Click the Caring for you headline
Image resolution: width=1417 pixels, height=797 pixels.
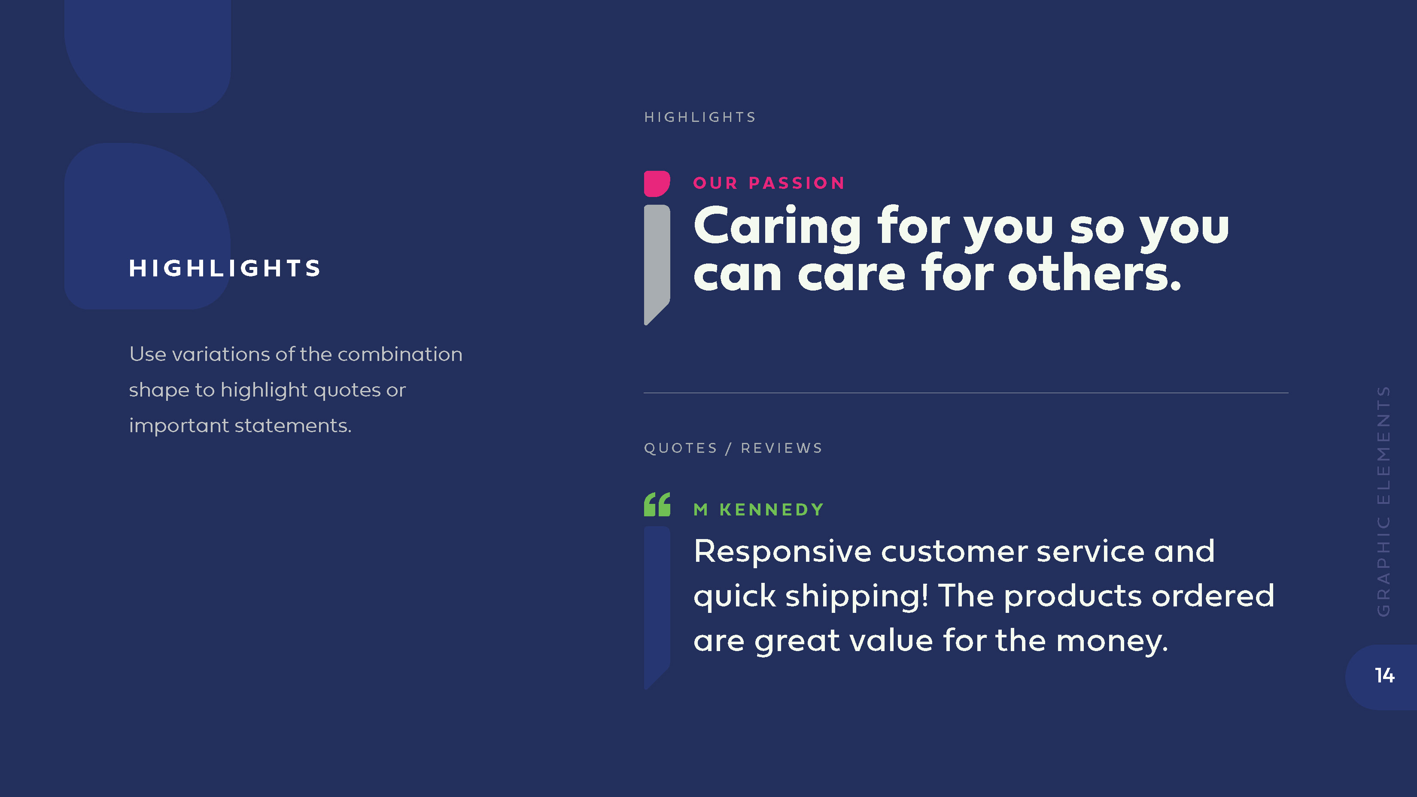(x=961, y=248)
